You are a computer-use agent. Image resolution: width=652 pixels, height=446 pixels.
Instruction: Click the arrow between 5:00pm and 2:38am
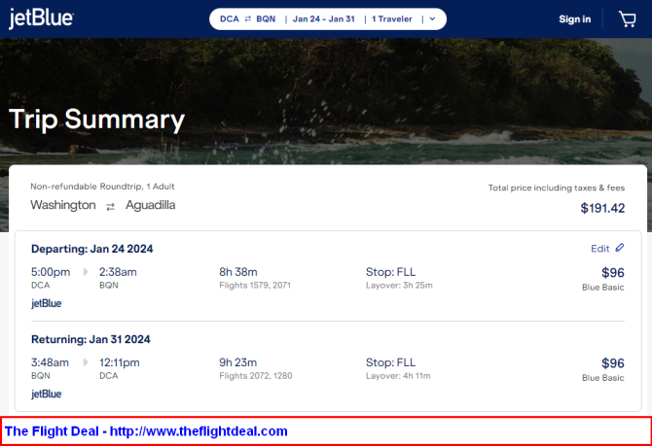(x=86, y=272)
